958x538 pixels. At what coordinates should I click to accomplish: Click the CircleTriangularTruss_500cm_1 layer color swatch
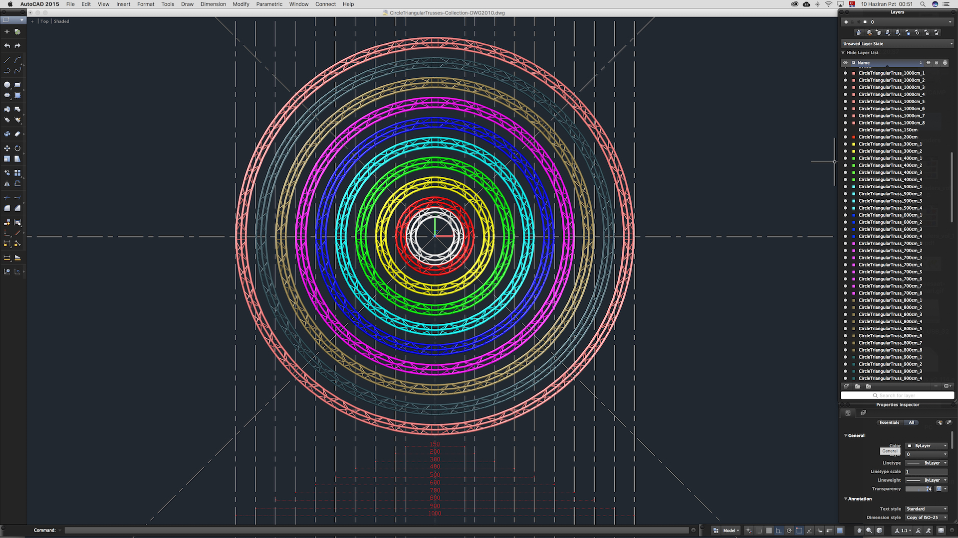point(854,187)
